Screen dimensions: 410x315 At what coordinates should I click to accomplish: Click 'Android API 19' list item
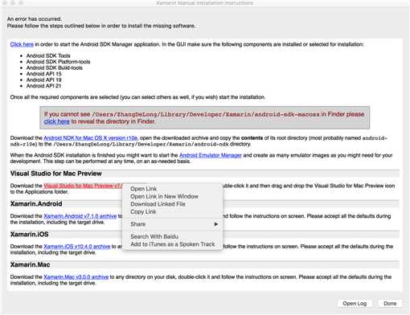44,80
